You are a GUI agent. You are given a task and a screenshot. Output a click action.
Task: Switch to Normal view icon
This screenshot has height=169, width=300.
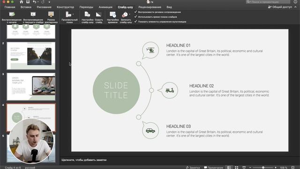[x=229, y=167]
